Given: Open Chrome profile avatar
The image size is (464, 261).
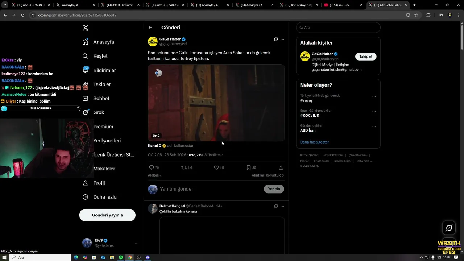Looking at the screenshot, I should 450,15.
